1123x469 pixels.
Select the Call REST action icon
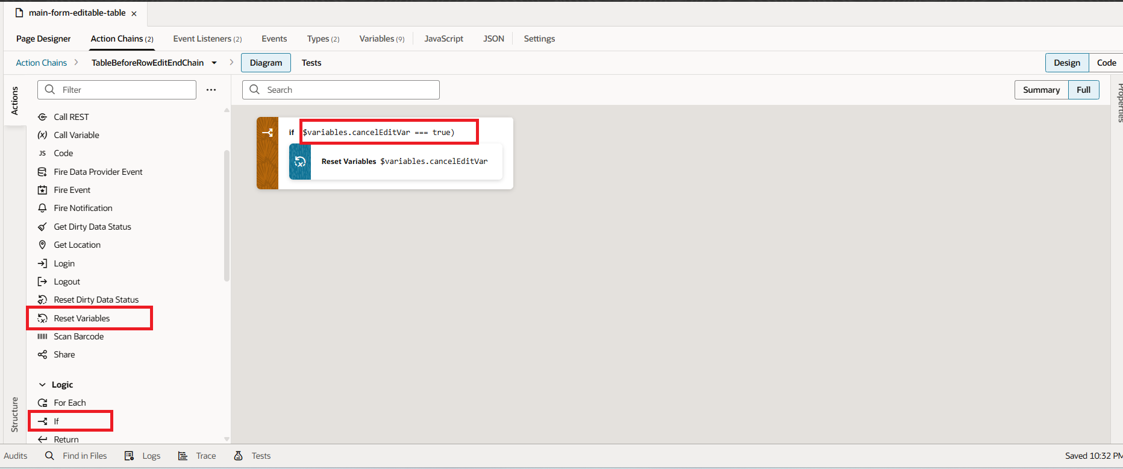tap(42, 117)
